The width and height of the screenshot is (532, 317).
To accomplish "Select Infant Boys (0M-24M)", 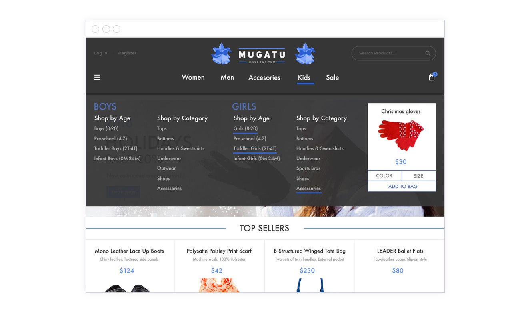I will coord(118,159).
